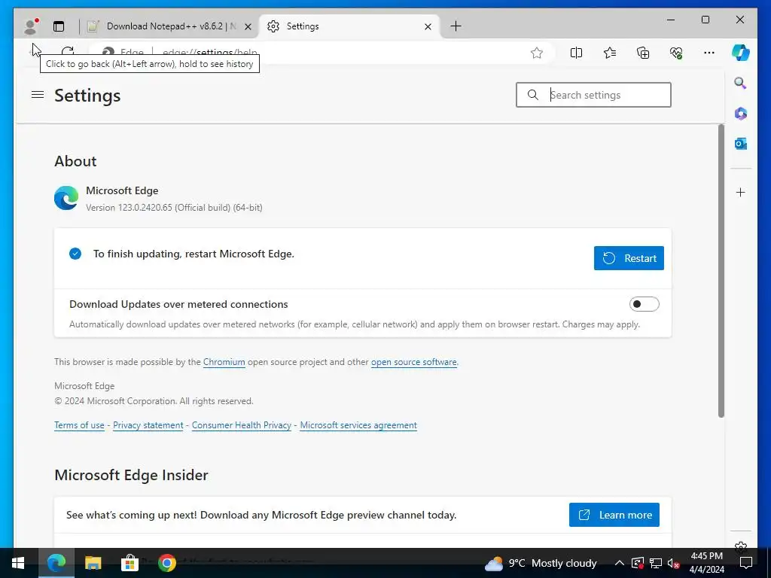This screenshot has height=578, width=771.
Task: Open Browser essentials heart icon
Action: tap(676, 53)
